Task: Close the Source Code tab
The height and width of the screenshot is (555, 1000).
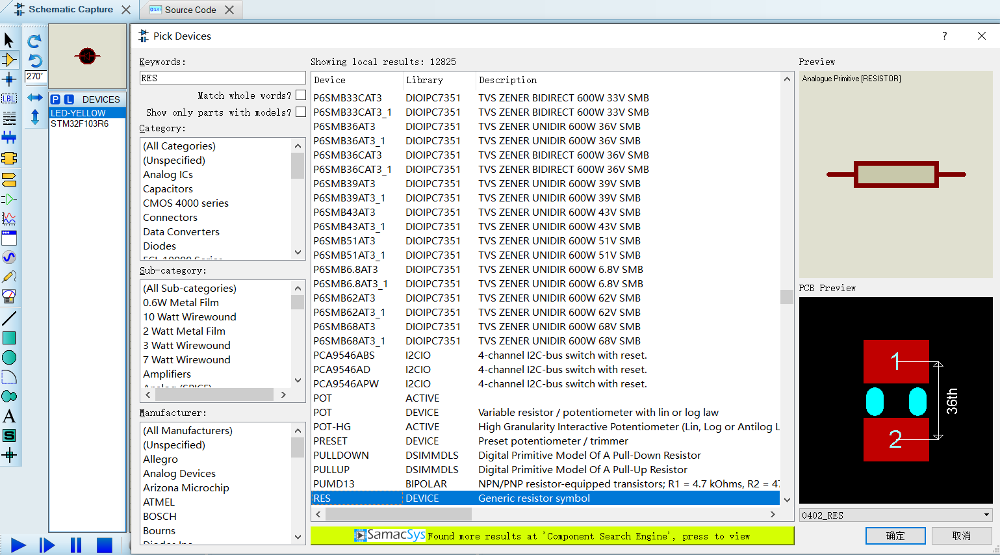Action: pos(229,10)
